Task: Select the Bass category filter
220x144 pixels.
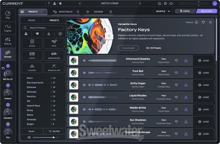Action: [32, 43]
